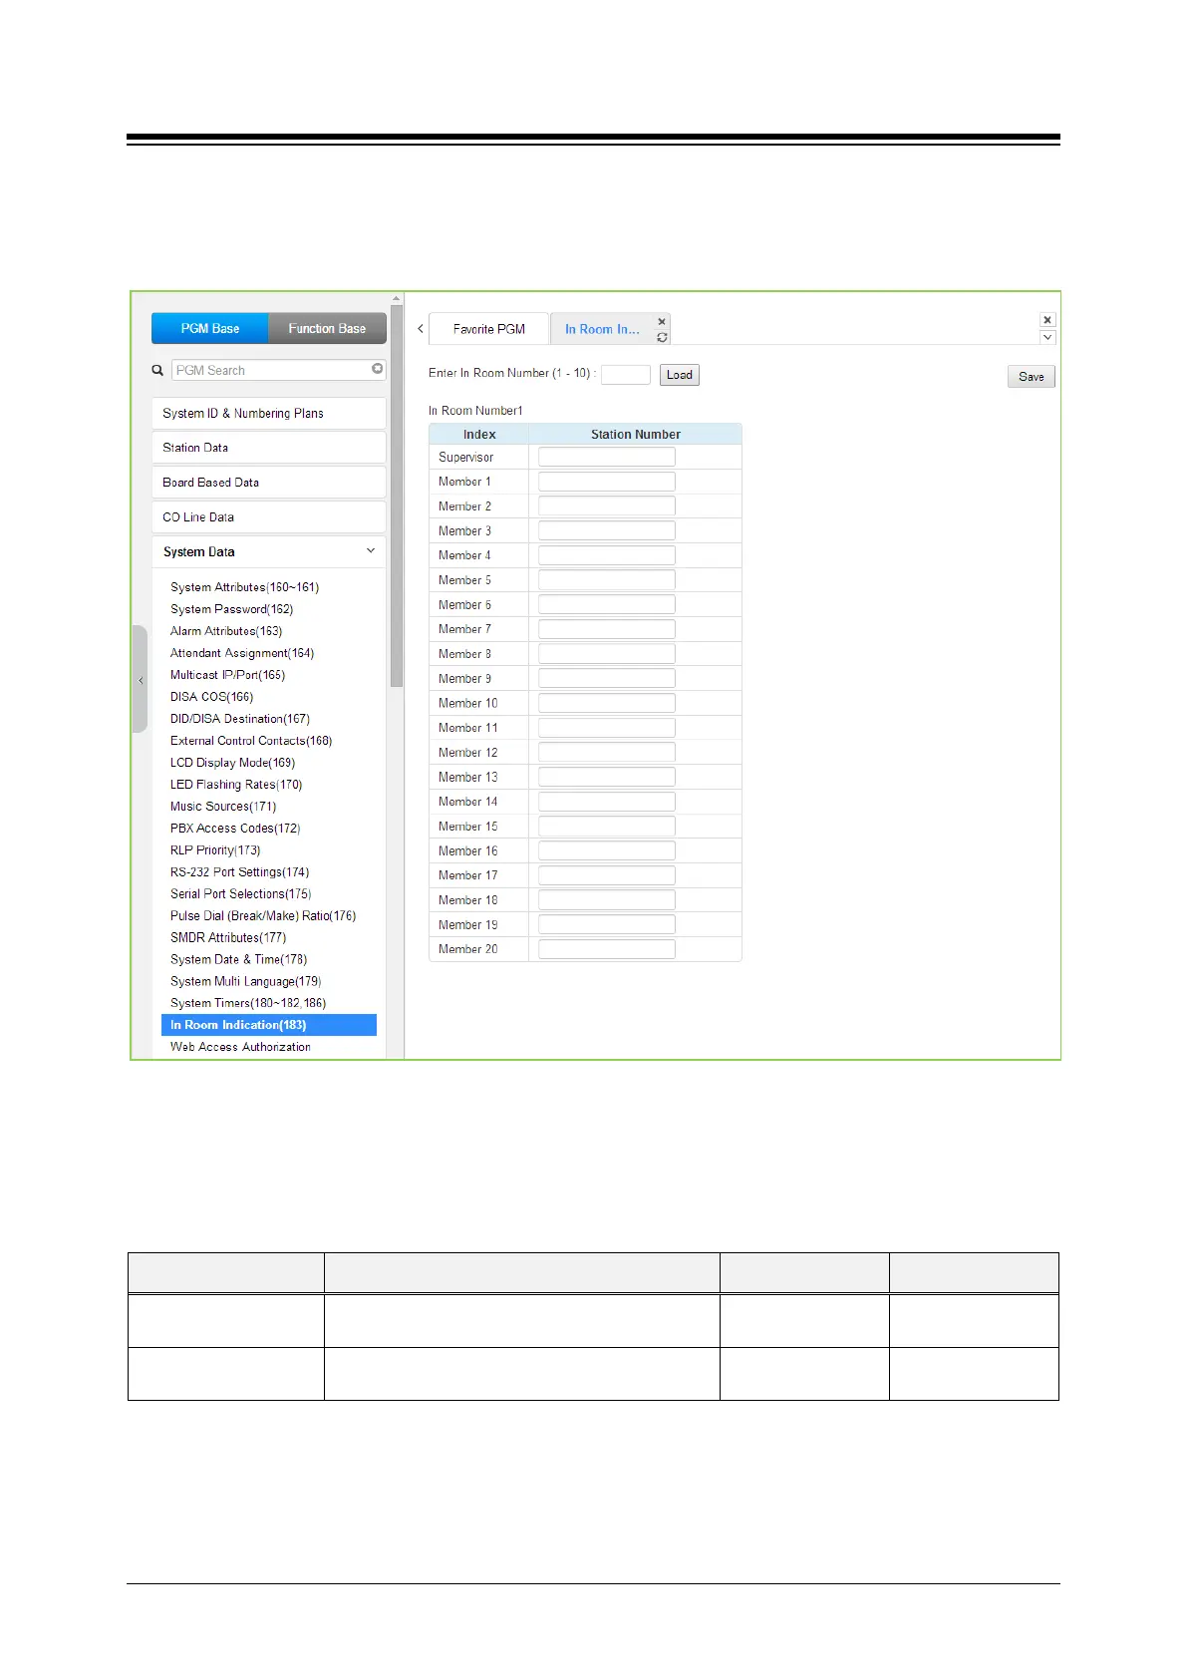Open RLP Priority(173)
This screenshot has width=1187, height=1679.
(215, 850)
